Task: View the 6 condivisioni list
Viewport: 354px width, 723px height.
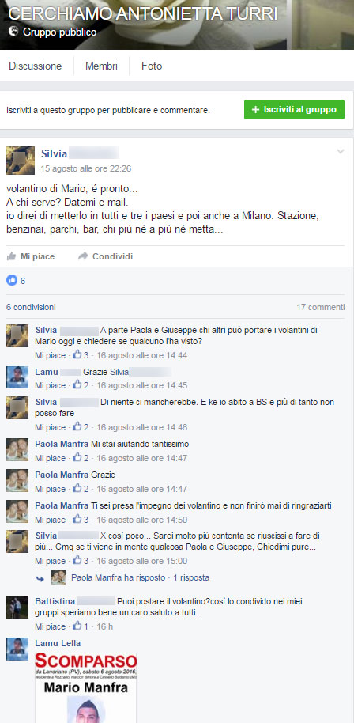Action: point(31,307)
